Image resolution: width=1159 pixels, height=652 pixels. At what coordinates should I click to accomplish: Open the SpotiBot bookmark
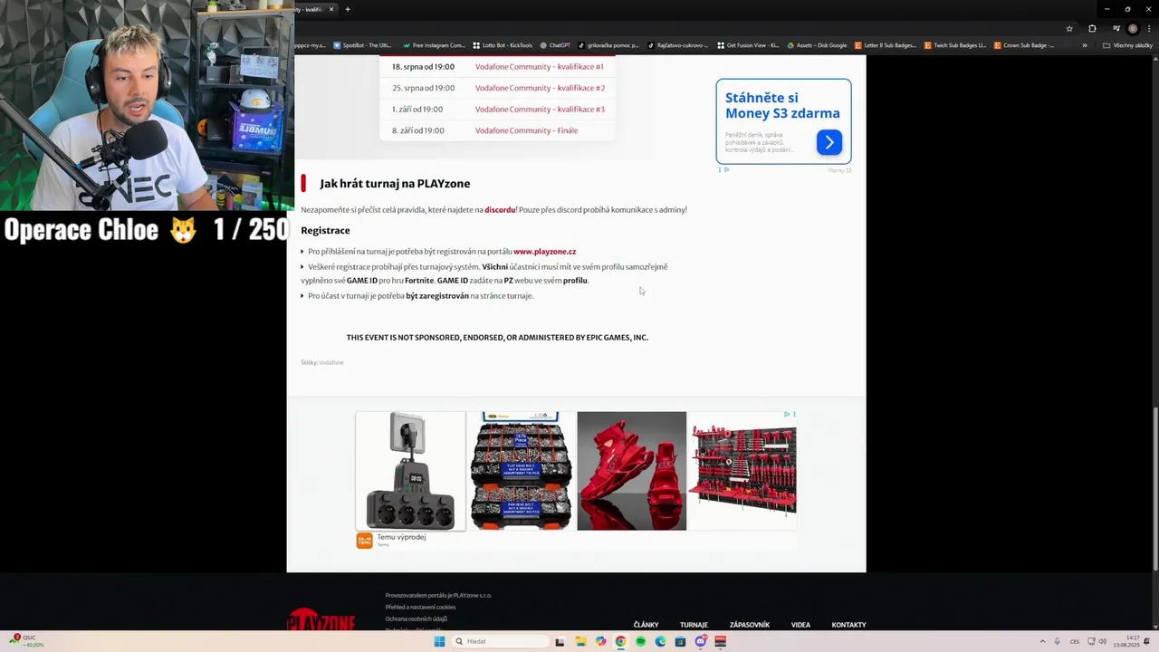(x=362, y=45)
